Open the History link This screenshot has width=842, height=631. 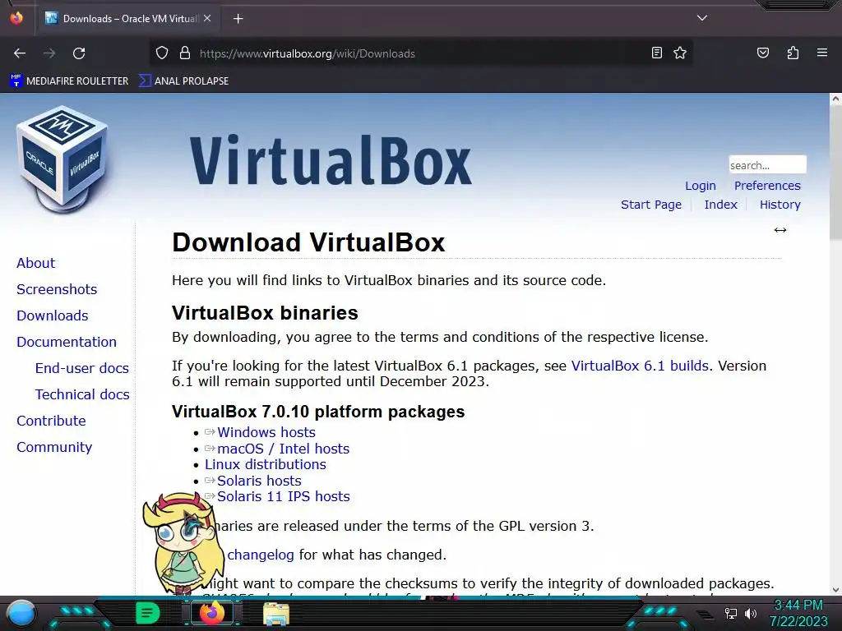pyautogui.click(x=780, y=205)
